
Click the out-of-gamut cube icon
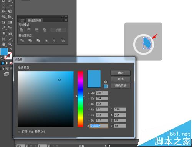click(106, 82)
